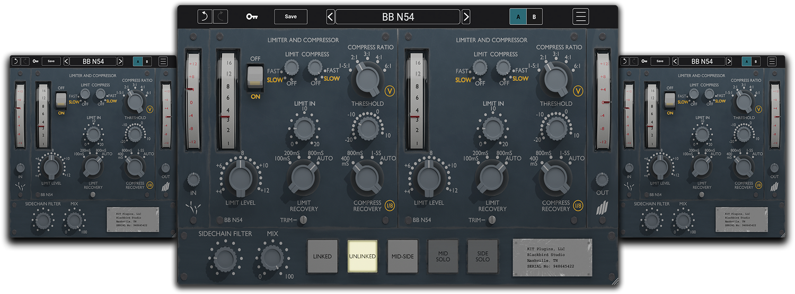Viewport: 795px width, 294px height.
Task: Select A state in center plugin
Action: tap(518, 17)
